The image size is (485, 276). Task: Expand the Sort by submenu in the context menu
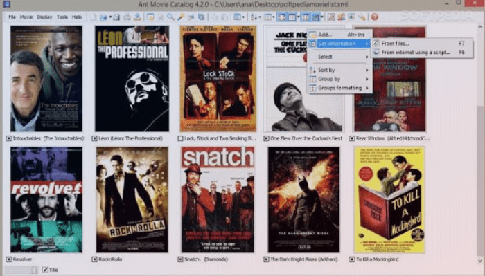coord(339,70)
